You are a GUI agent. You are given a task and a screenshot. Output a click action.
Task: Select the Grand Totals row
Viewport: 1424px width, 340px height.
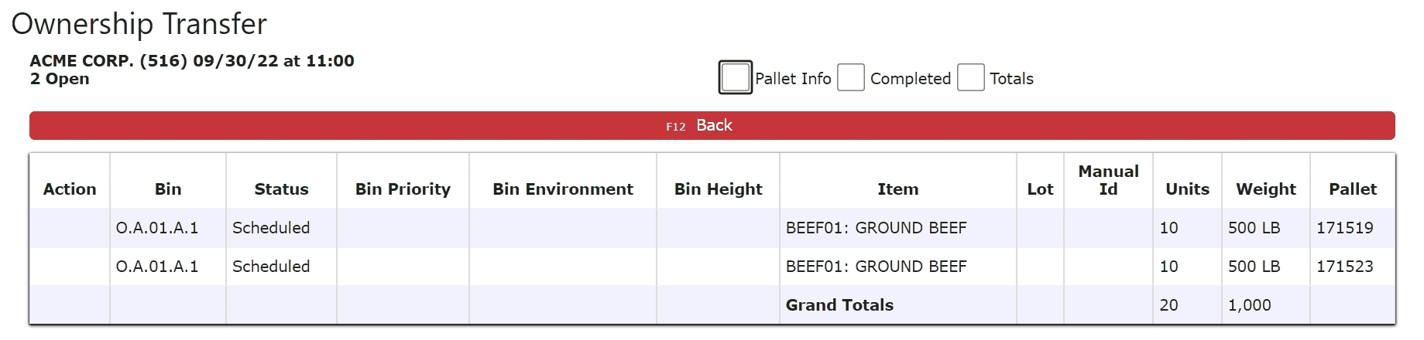coord(712,305)
